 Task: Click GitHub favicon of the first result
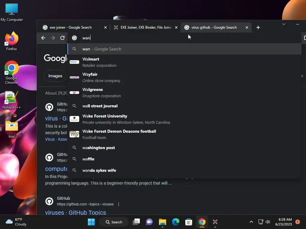point(49,107)
